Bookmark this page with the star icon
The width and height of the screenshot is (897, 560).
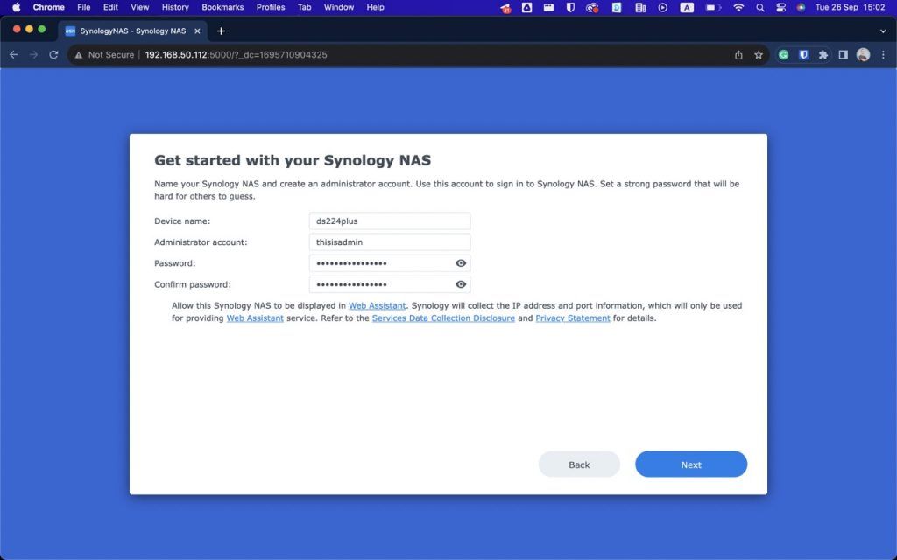pyautogui.click(x=759, y=55)
